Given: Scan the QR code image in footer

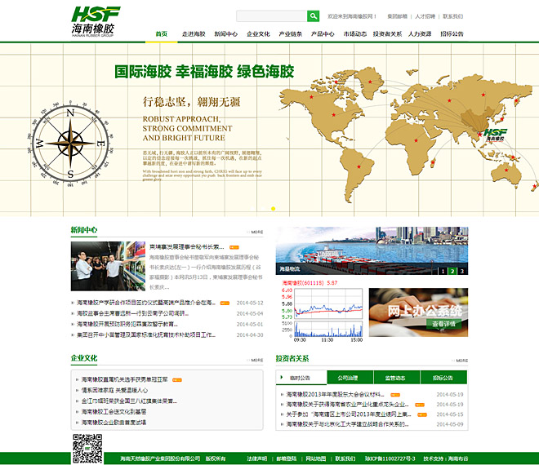Looking at the screenshot, I should (87, 449).
